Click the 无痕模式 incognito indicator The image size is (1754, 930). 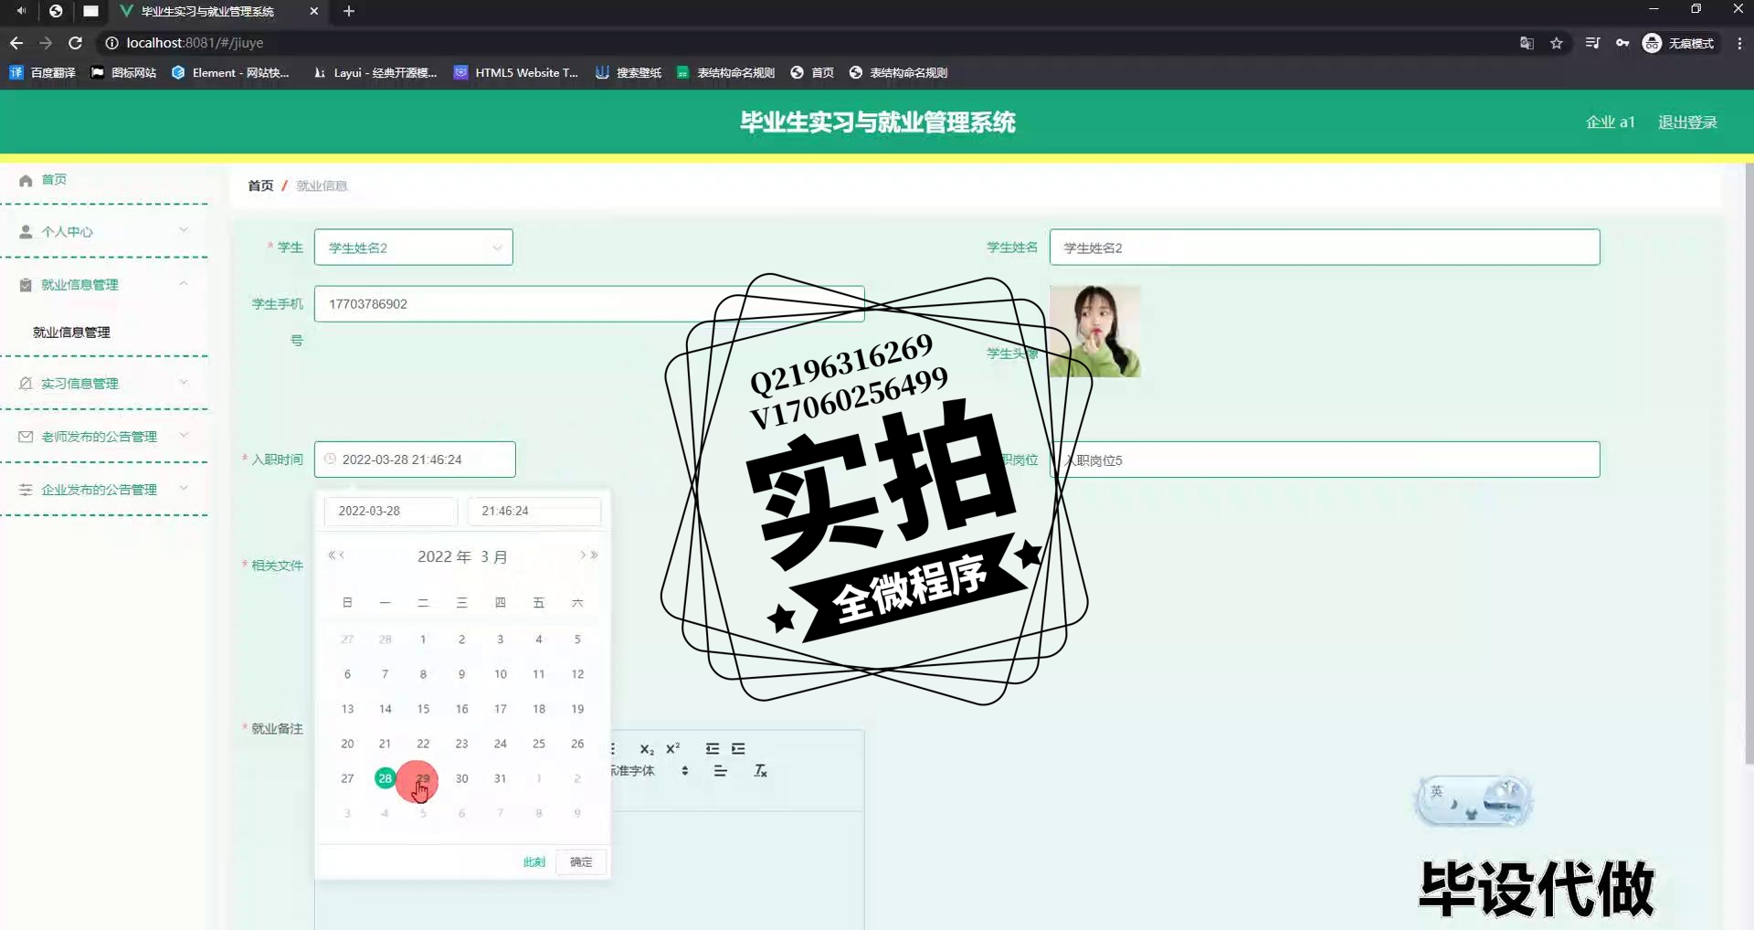point(1679,43)
